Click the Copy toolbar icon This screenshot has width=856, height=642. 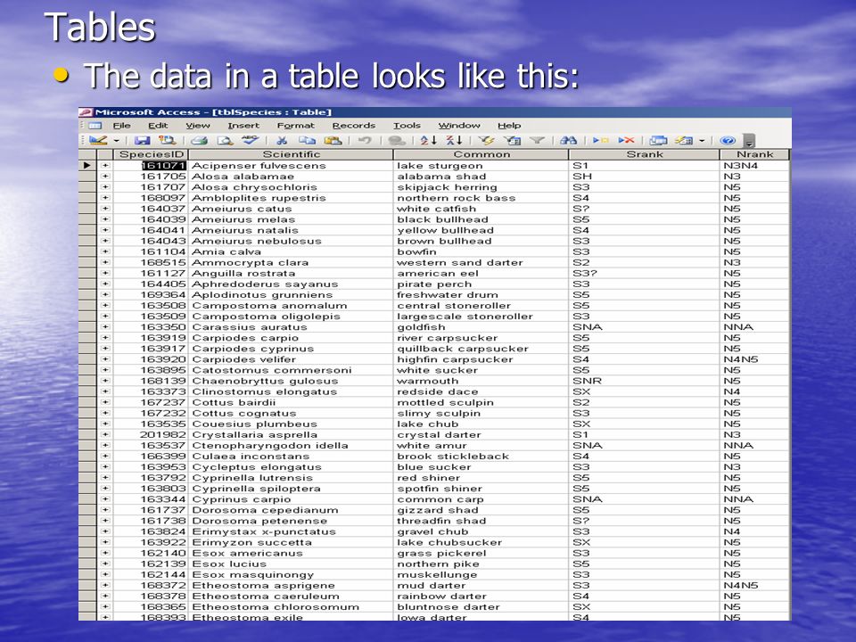pyautogui.click(x=308, y=140)
